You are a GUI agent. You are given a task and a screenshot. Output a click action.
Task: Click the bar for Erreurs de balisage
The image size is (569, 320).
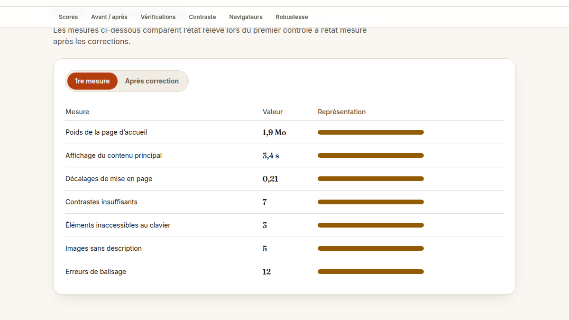(x=371, y=272)
